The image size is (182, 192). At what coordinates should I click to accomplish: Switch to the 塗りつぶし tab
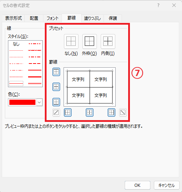pos(92,18)
